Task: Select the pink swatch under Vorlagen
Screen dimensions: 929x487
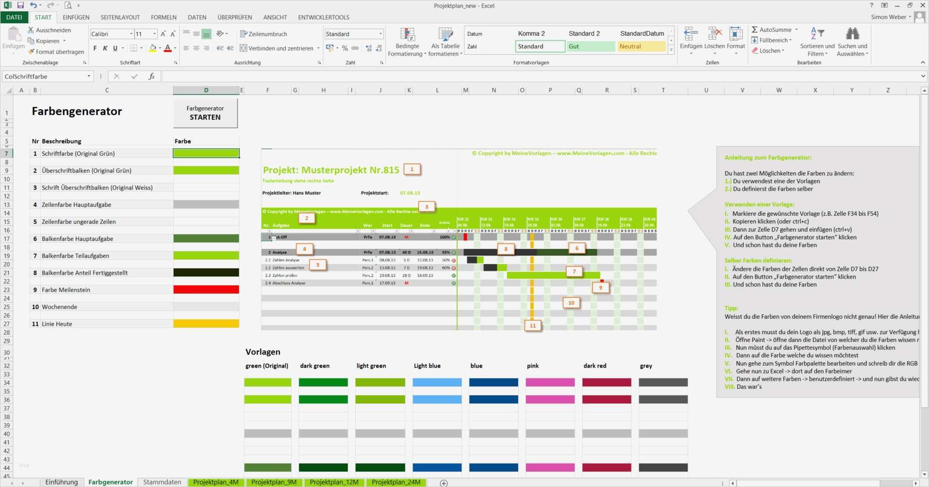Action: click(549, 382)
